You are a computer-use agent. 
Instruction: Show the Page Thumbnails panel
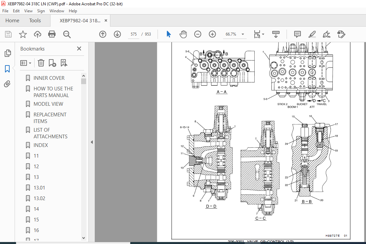[x=7, y=53]
